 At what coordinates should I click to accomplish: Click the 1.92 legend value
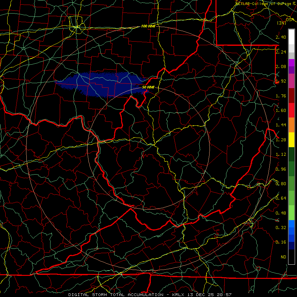281,81
